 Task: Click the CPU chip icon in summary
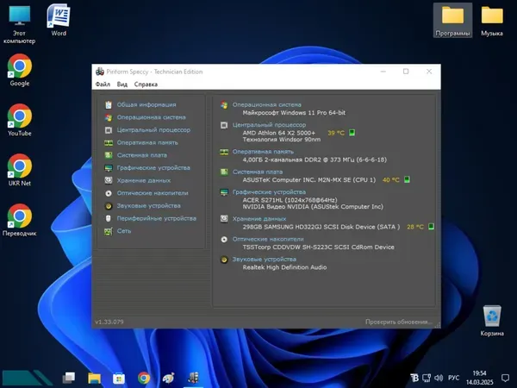[x=224, y=125]
